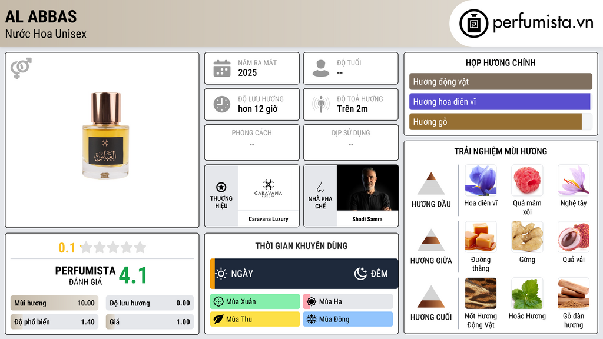
Task: Click the fifth rating star
Action: click(x=140, y=247)
